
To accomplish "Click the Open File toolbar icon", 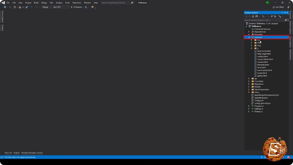I will pyautogui.click(x=20, y=7).
